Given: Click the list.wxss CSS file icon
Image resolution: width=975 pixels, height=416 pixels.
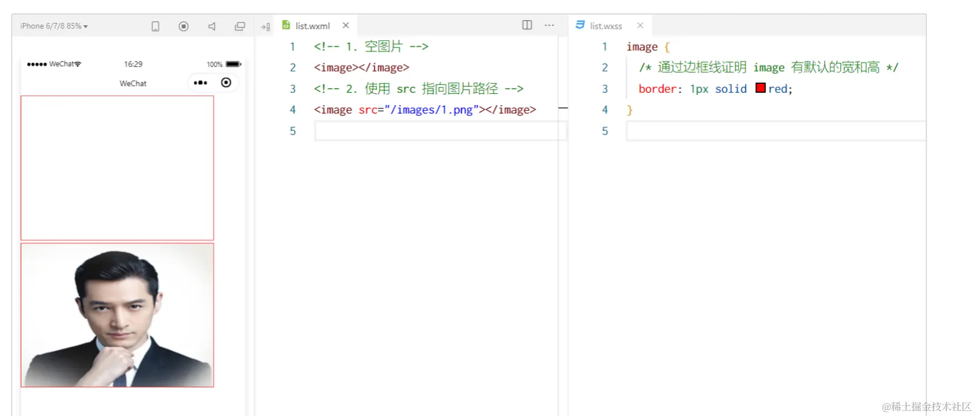Looking at the screenshot, I should (x=580, y=25).
